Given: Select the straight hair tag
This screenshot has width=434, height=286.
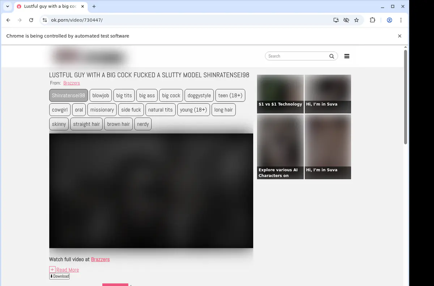Looking at the screenshot, I should (x=86, y=124).
